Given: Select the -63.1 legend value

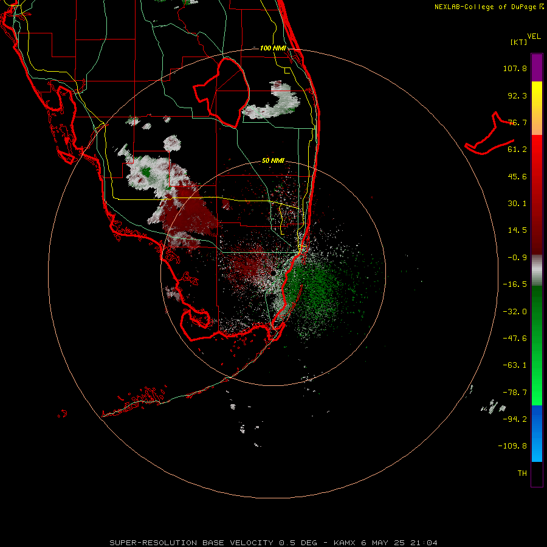Looking at the screenshot, I should 515,365.
